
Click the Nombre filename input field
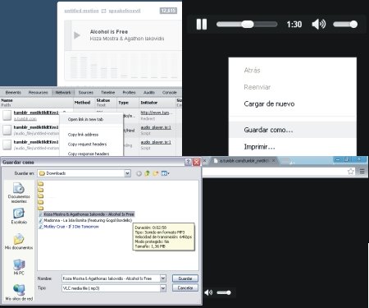tap(111, 278)
